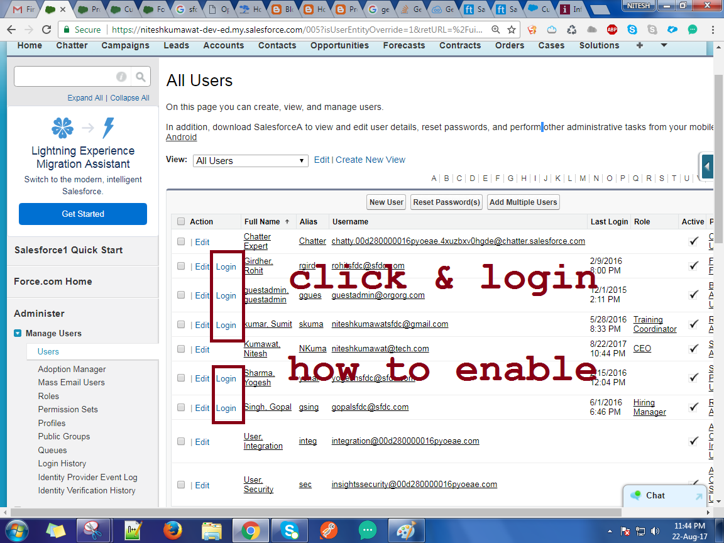The image size is (724, 543).
Task: Filter users by letter M
Action: tap(583, 178)
